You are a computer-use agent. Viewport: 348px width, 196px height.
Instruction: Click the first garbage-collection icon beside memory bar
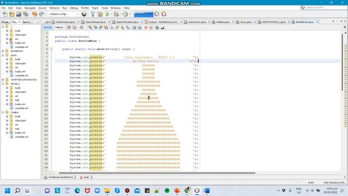pos(157,14)
